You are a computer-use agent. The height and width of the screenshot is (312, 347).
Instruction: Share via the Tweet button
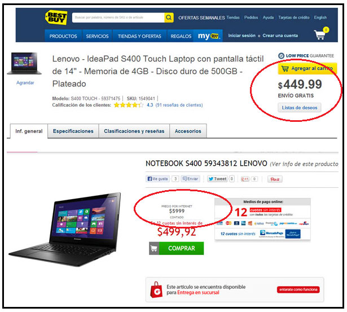217,179
